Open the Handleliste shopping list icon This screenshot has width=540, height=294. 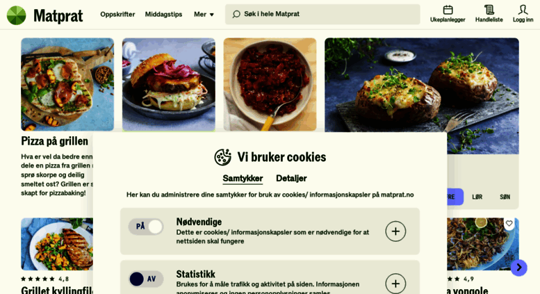[x=489, y=10]
